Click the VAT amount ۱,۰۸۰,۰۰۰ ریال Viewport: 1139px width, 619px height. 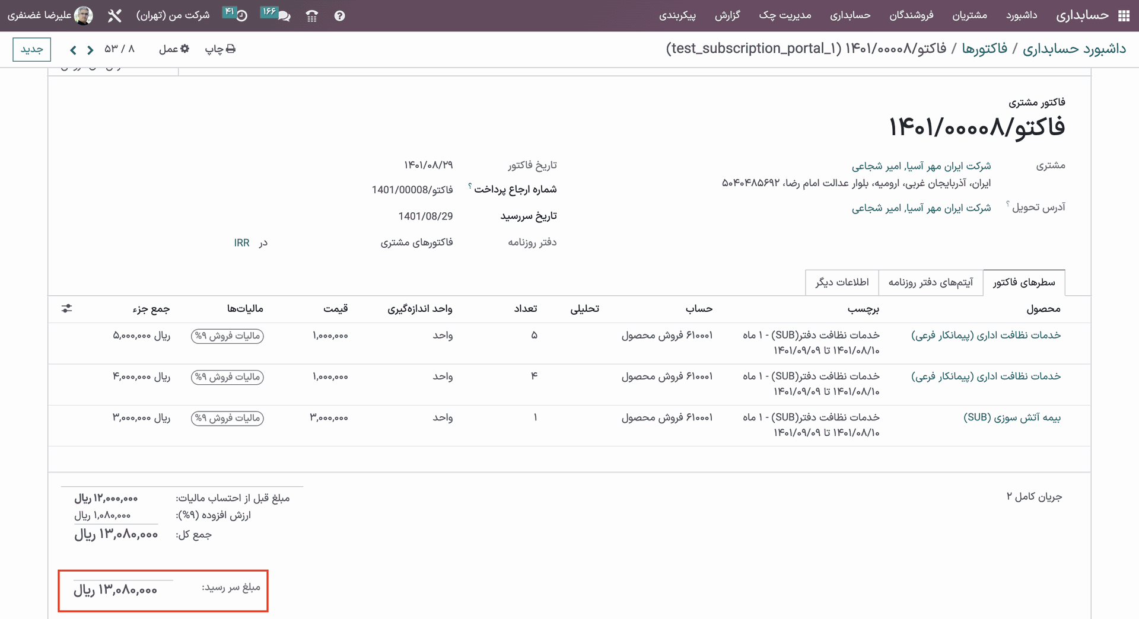pos(102,516)
